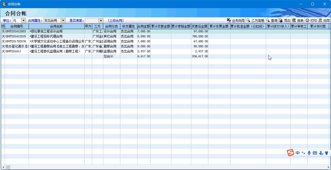The height and width of the screenshot is (170, 331).
Task: Launch the 向导 wizard at toolbar end
Action: pos(324,20)
